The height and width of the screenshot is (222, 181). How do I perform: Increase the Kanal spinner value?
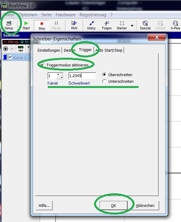[x=58, y=74]
